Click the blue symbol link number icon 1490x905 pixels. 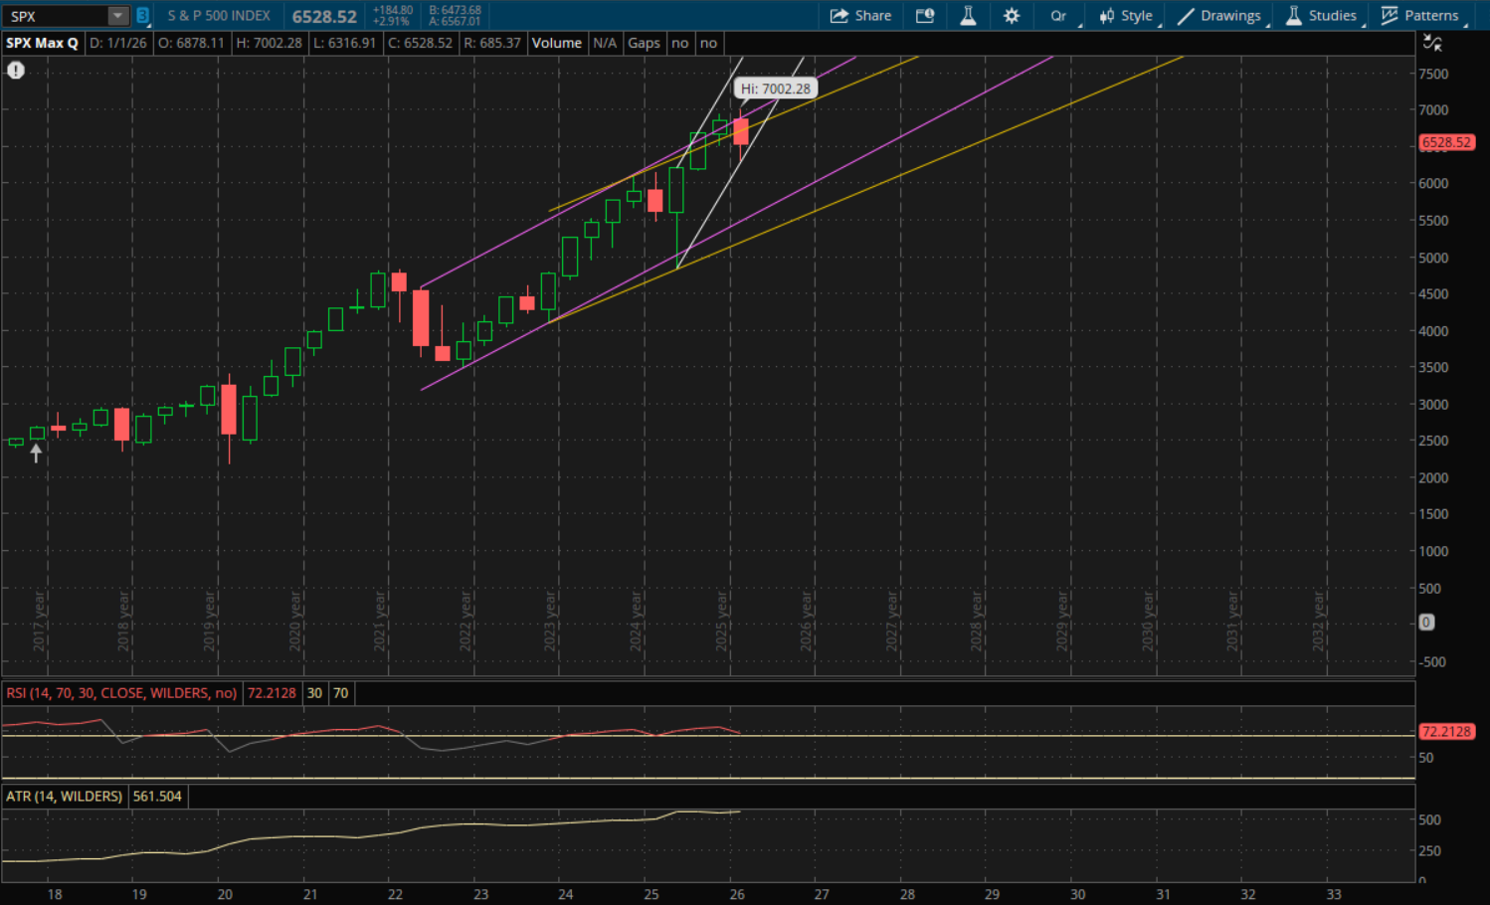pyautogui.click(x=142, y=16)
